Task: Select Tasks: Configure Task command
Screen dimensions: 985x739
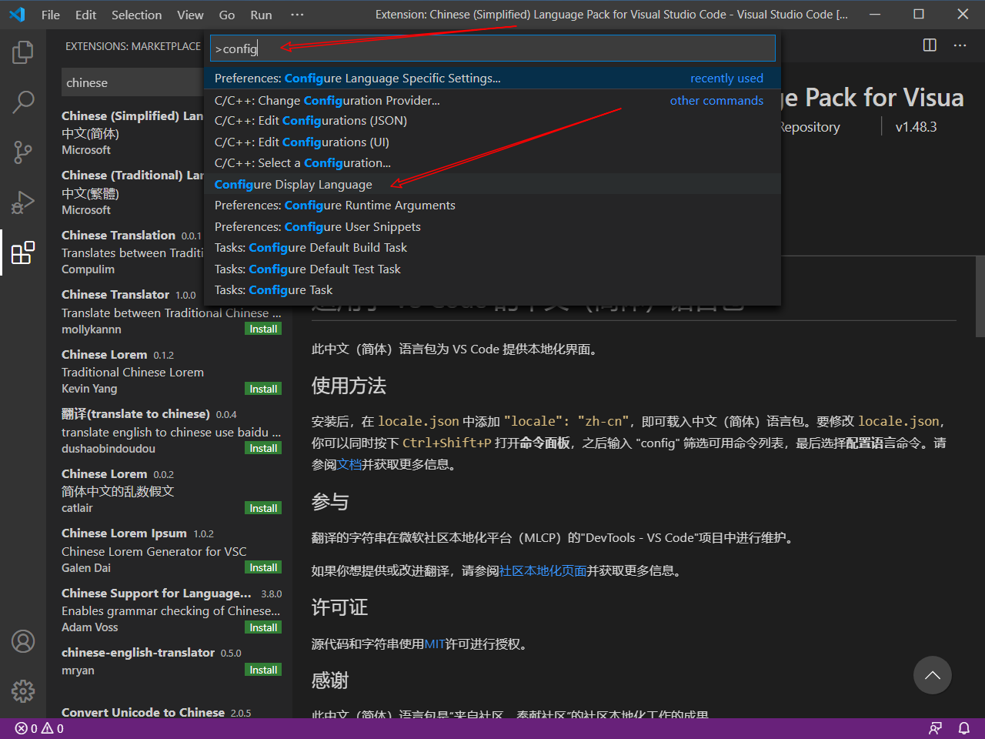Action: click(492, 290)
